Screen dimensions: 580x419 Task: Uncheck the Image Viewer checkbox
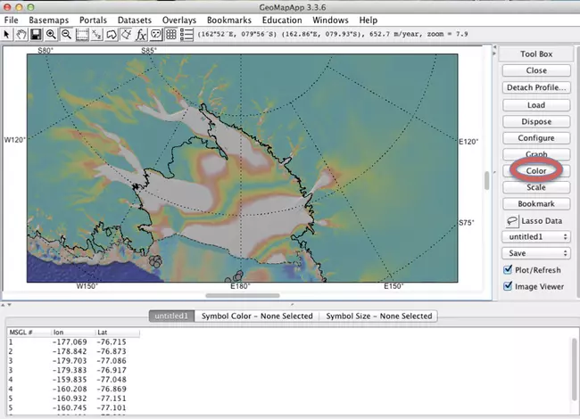[x=508, y=286]
